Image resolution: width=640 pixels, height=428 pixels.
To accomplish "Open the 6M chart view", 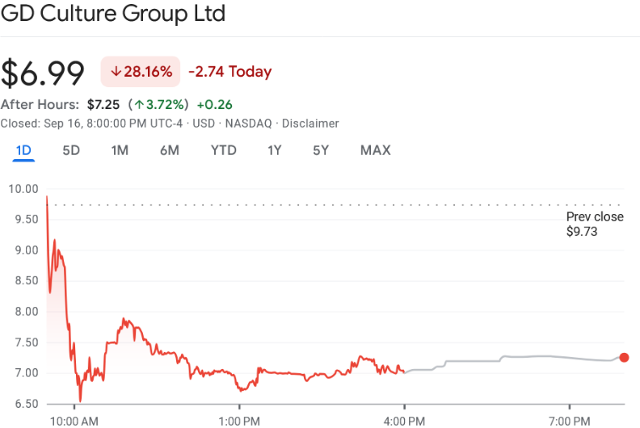I will tap(169, 150).
